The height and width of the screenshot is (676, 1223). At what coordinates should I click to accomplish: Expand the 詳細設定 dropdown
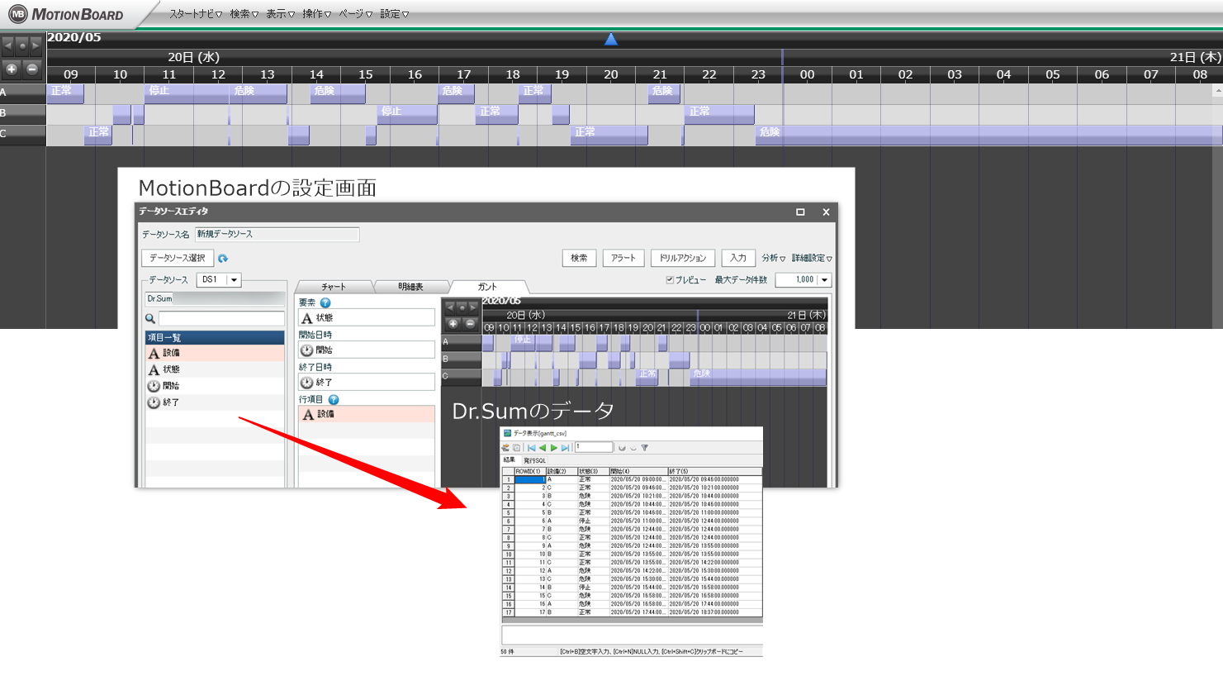pyautogui.click(x=812, y=259)
